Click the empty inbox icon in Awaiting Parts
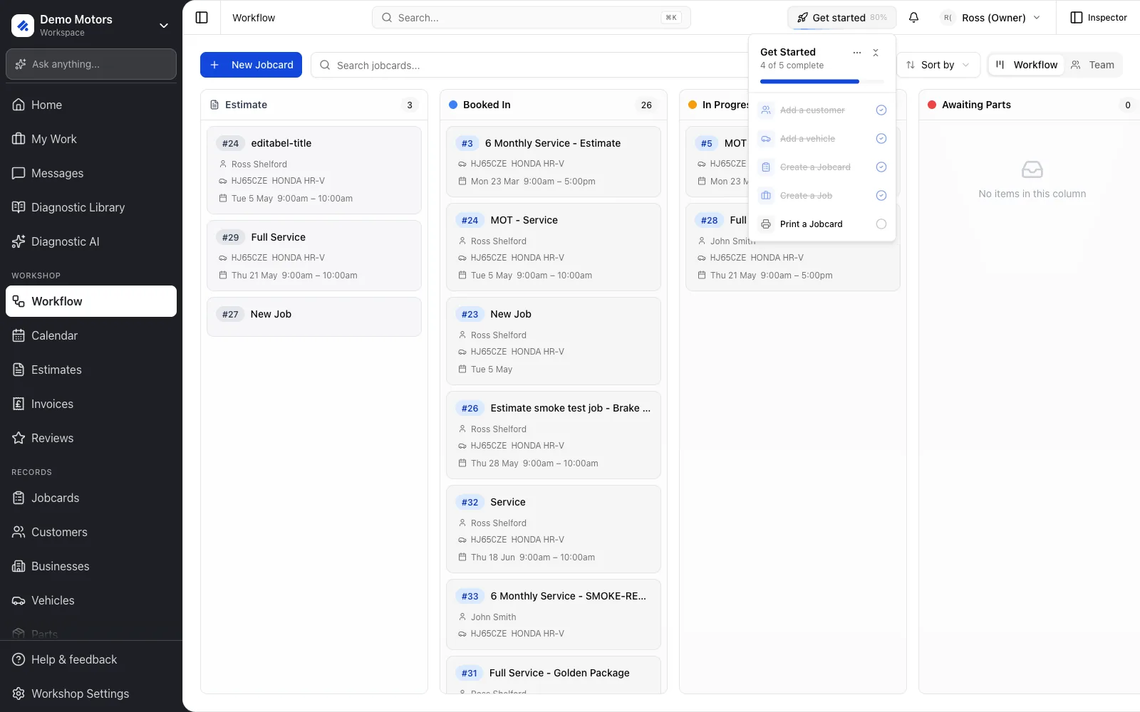The width and height of the screenshot is (1140, 712). tap(1032, 169)
